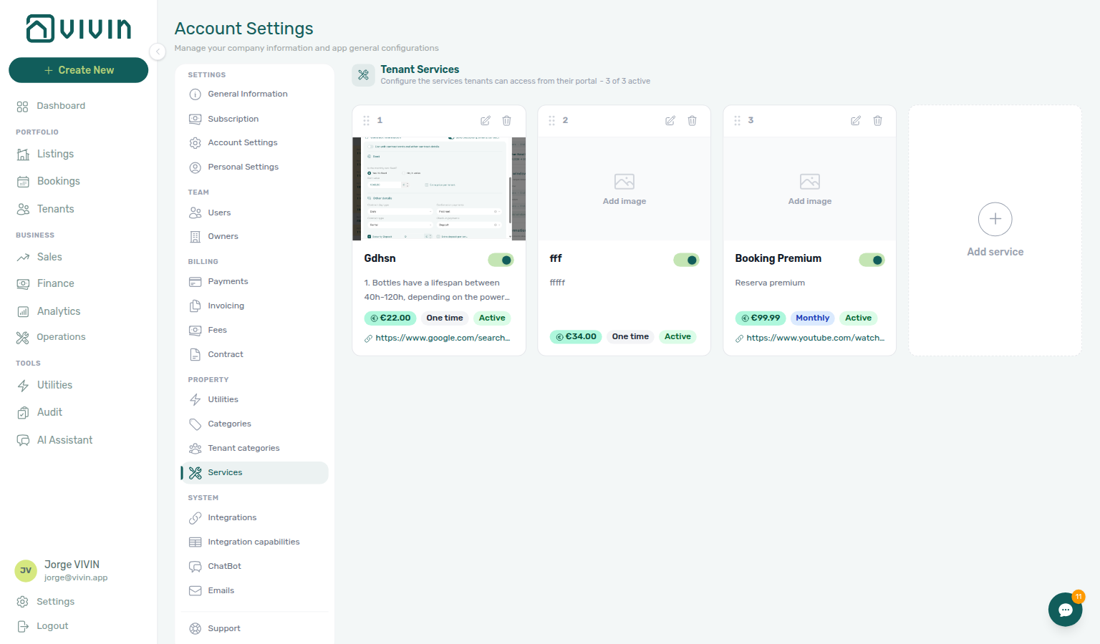Viewport: 1100px width, 644px height.
Task: Open the Gdhsn google.com search link
Action: tap(443, 338)
